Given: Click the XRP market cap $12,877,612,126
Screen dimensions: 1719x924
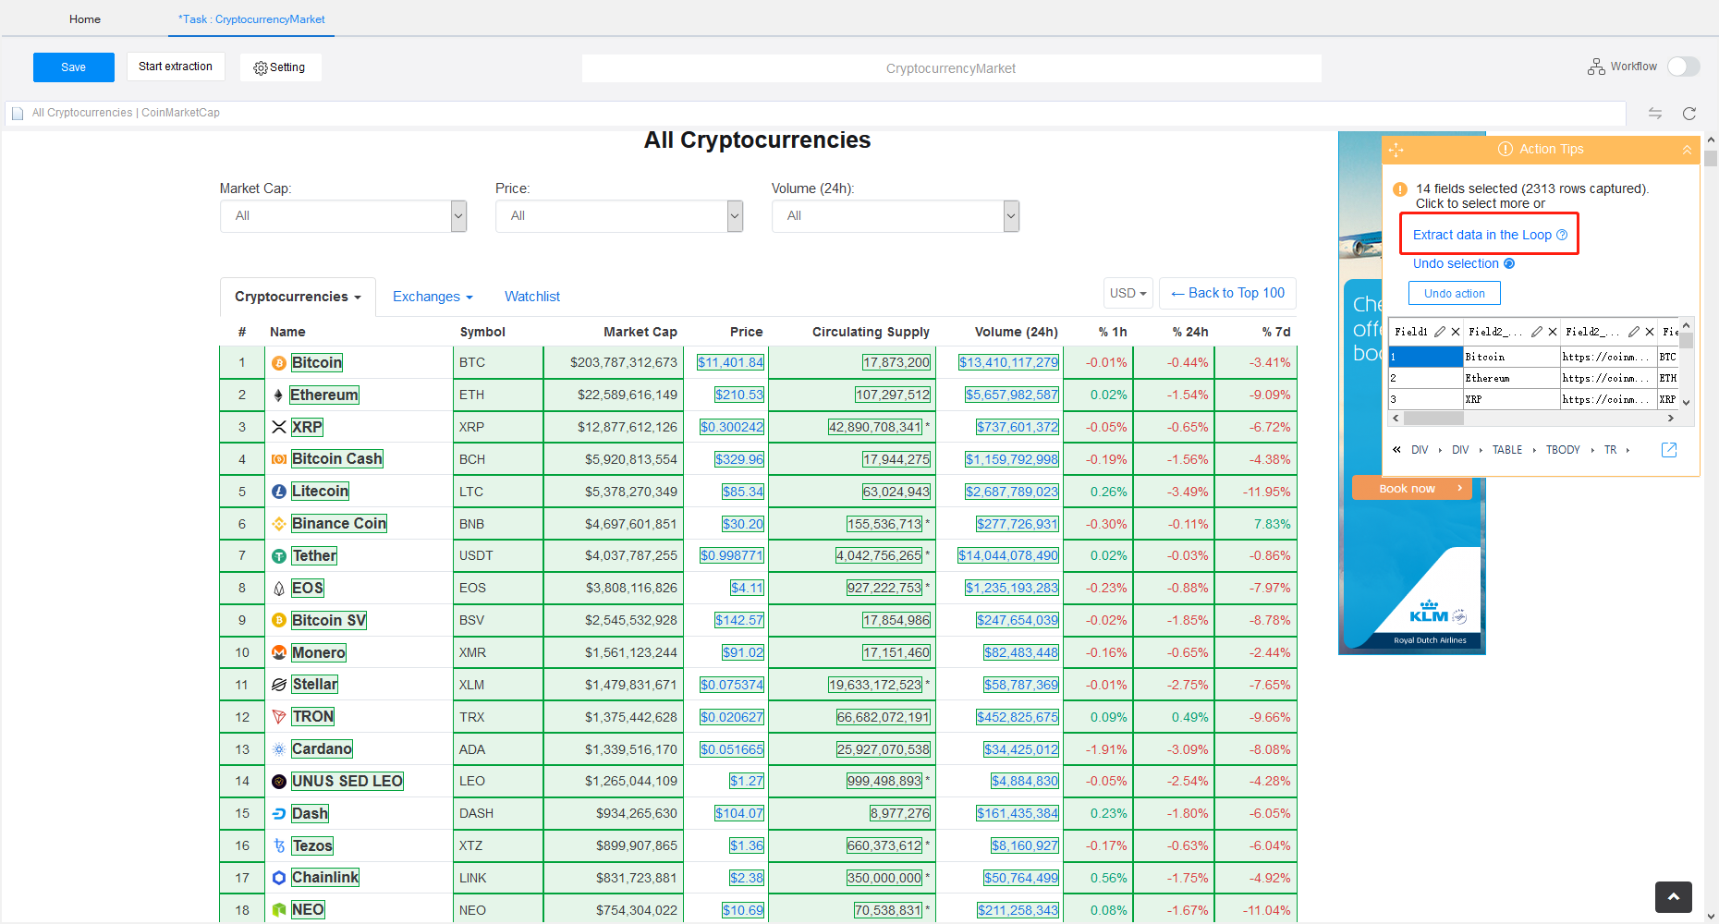Looking at the screenshot, I should [x=627, y=427].
